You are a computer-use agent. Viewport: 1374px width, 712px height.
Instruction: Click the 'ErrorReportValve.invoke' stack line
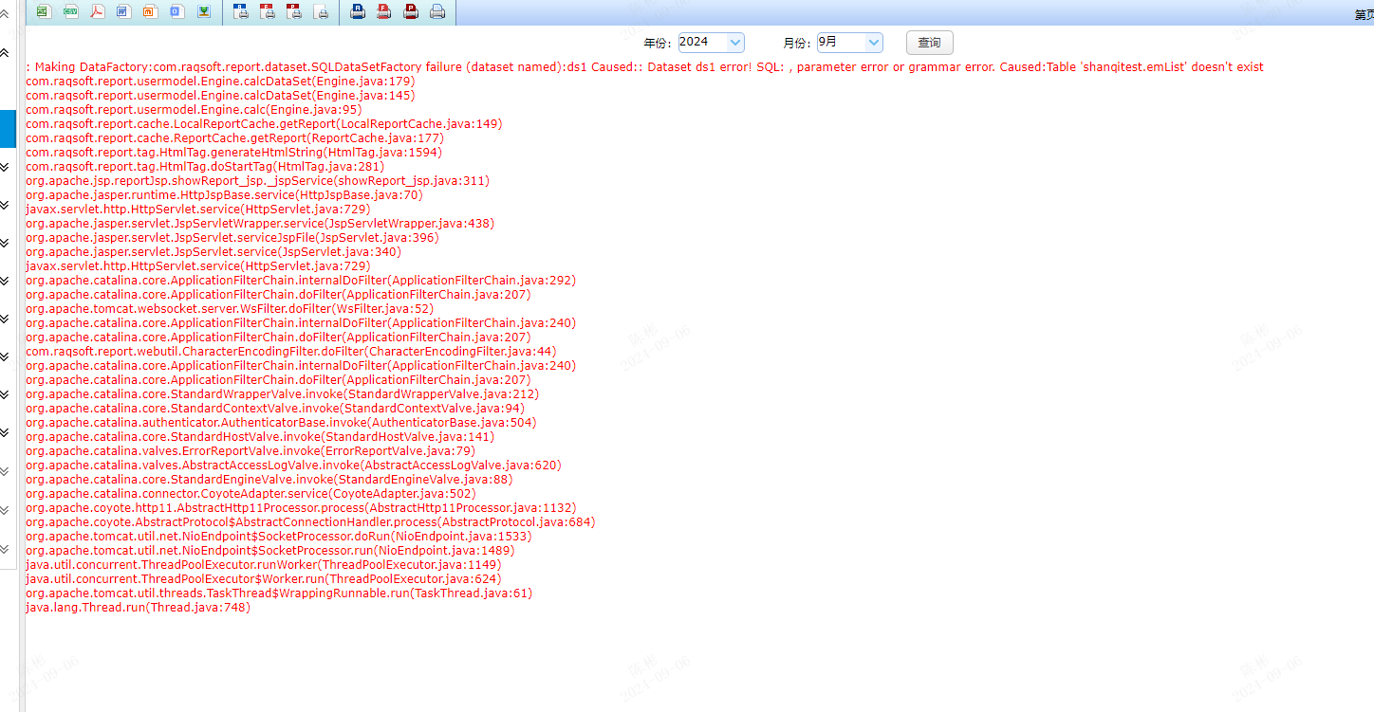click(x=251, y=451)
